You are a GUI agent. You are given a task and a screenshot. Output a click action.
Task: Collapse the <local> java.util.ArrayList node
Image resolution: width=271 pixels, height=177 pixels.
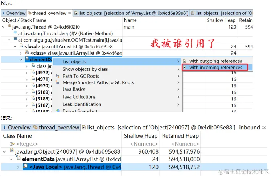tap(15, 47)
